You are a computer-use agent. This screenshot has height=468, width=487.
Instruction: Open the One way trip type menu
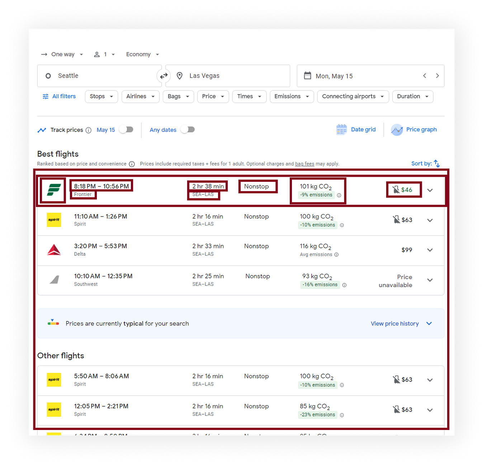(x=62, y=54)
